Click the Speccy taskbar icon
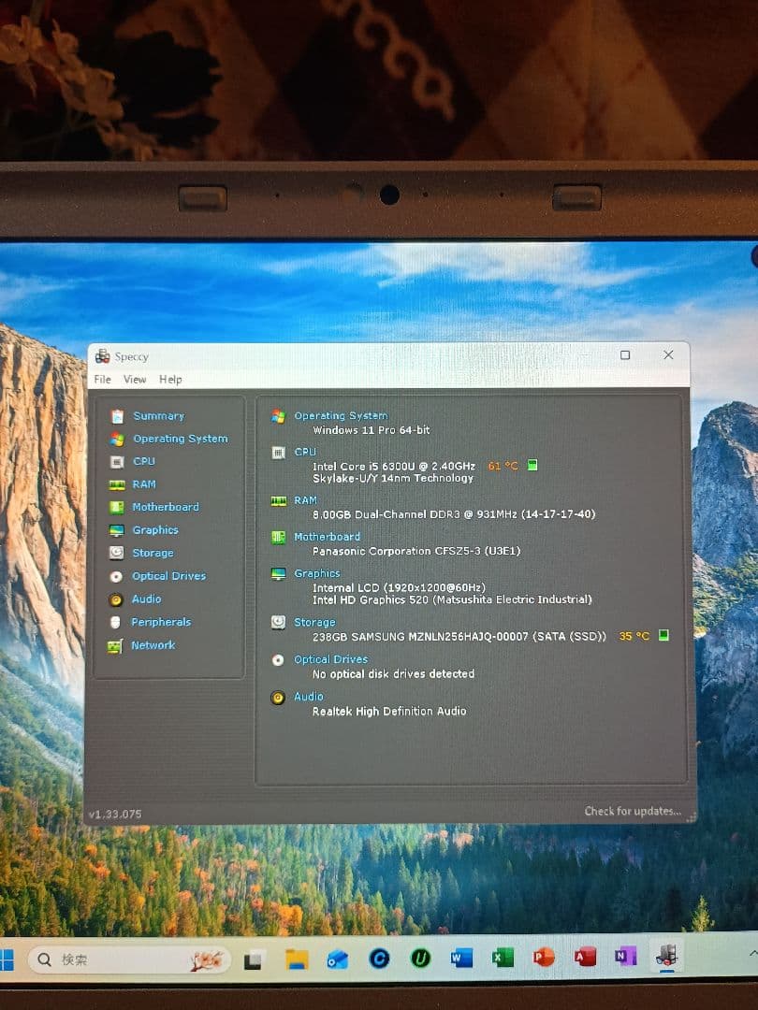Screen dimensions: 758x1010 [667, 955]
